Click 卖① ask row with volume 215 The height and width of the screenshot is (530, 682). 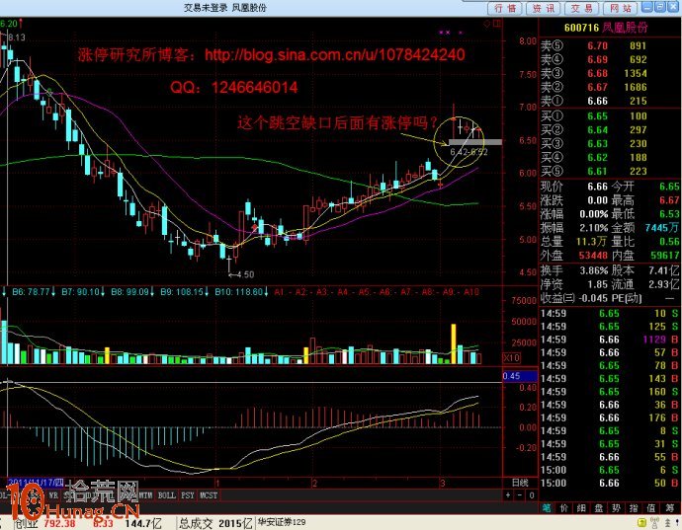[610, 101]
